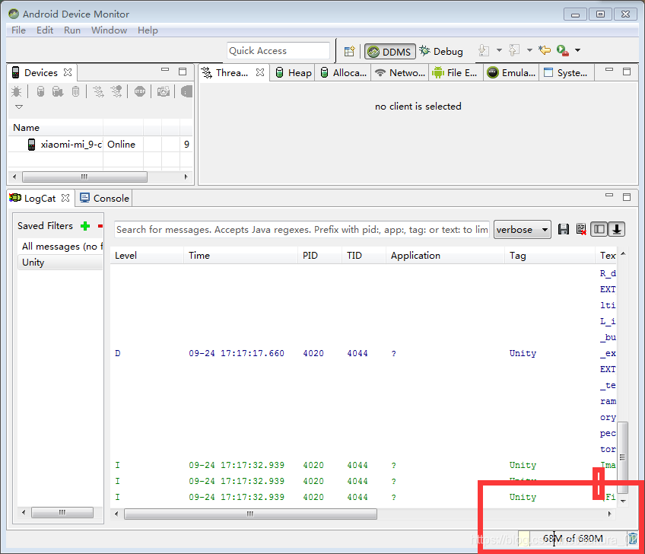
Task: Select All messages filter
Action: point(60,247)
